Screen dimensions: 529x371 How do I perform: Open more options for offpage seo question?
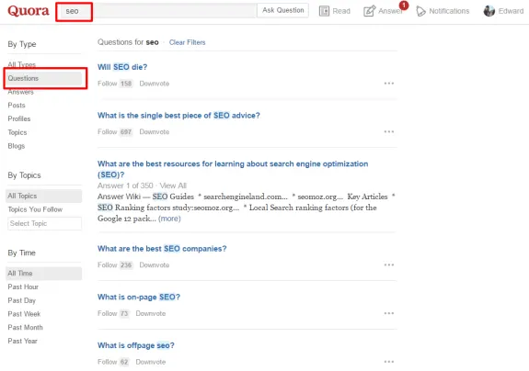[x=388, y=362]
